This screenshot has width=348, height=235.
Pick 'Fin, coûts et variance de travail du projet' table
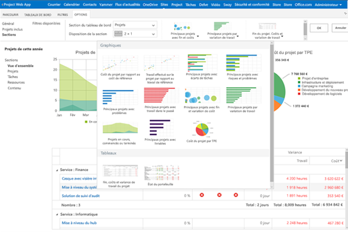119,176
